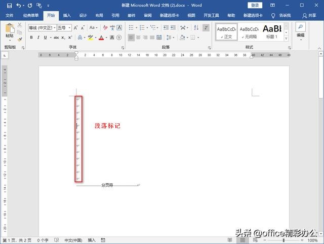Apply strikethrough abc formatting

coord(56,38)
